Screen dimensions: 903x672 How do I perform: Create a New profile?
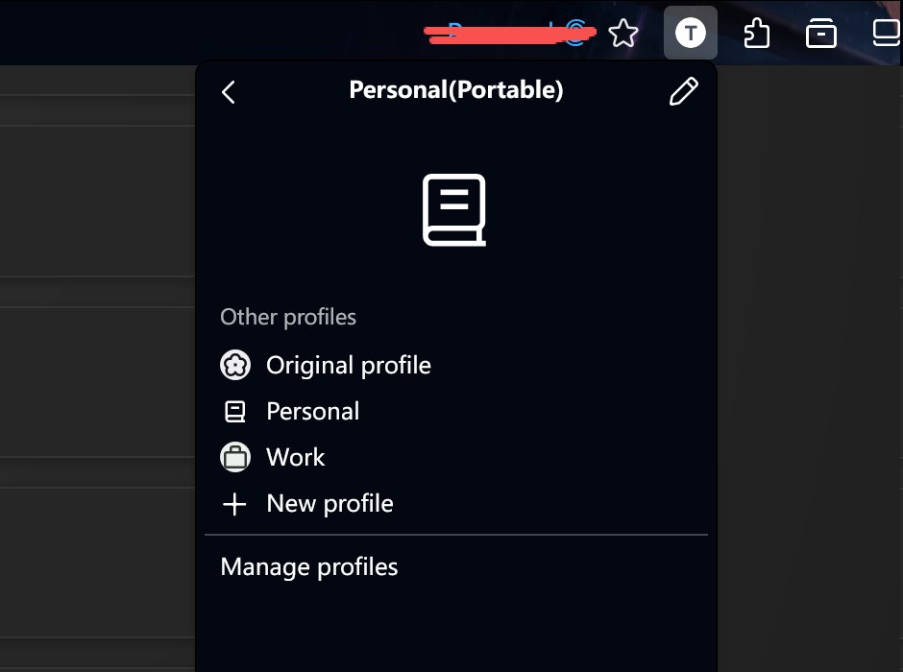[x=329, y=504]
